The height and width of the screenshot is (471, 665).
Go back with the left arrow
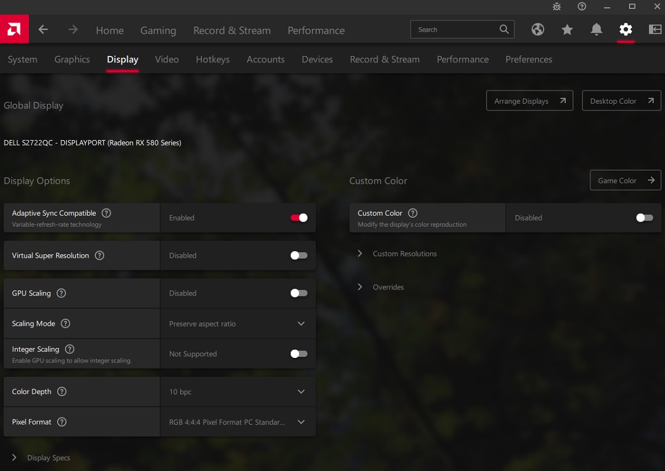[x=43, y=29]
